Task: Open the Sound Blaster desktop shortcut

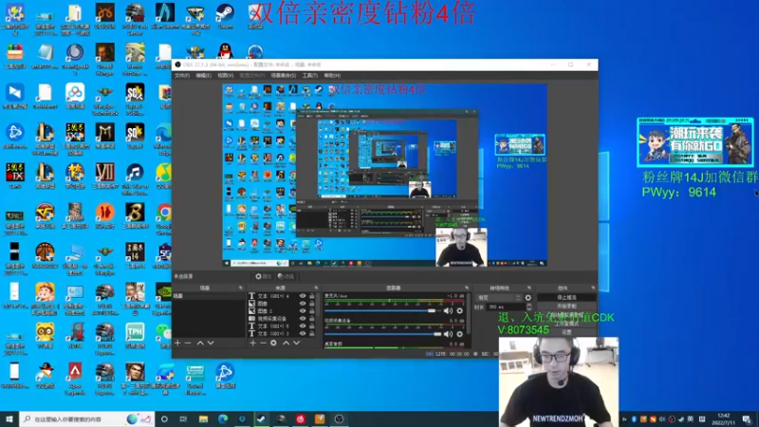Action: click(195, 379)
